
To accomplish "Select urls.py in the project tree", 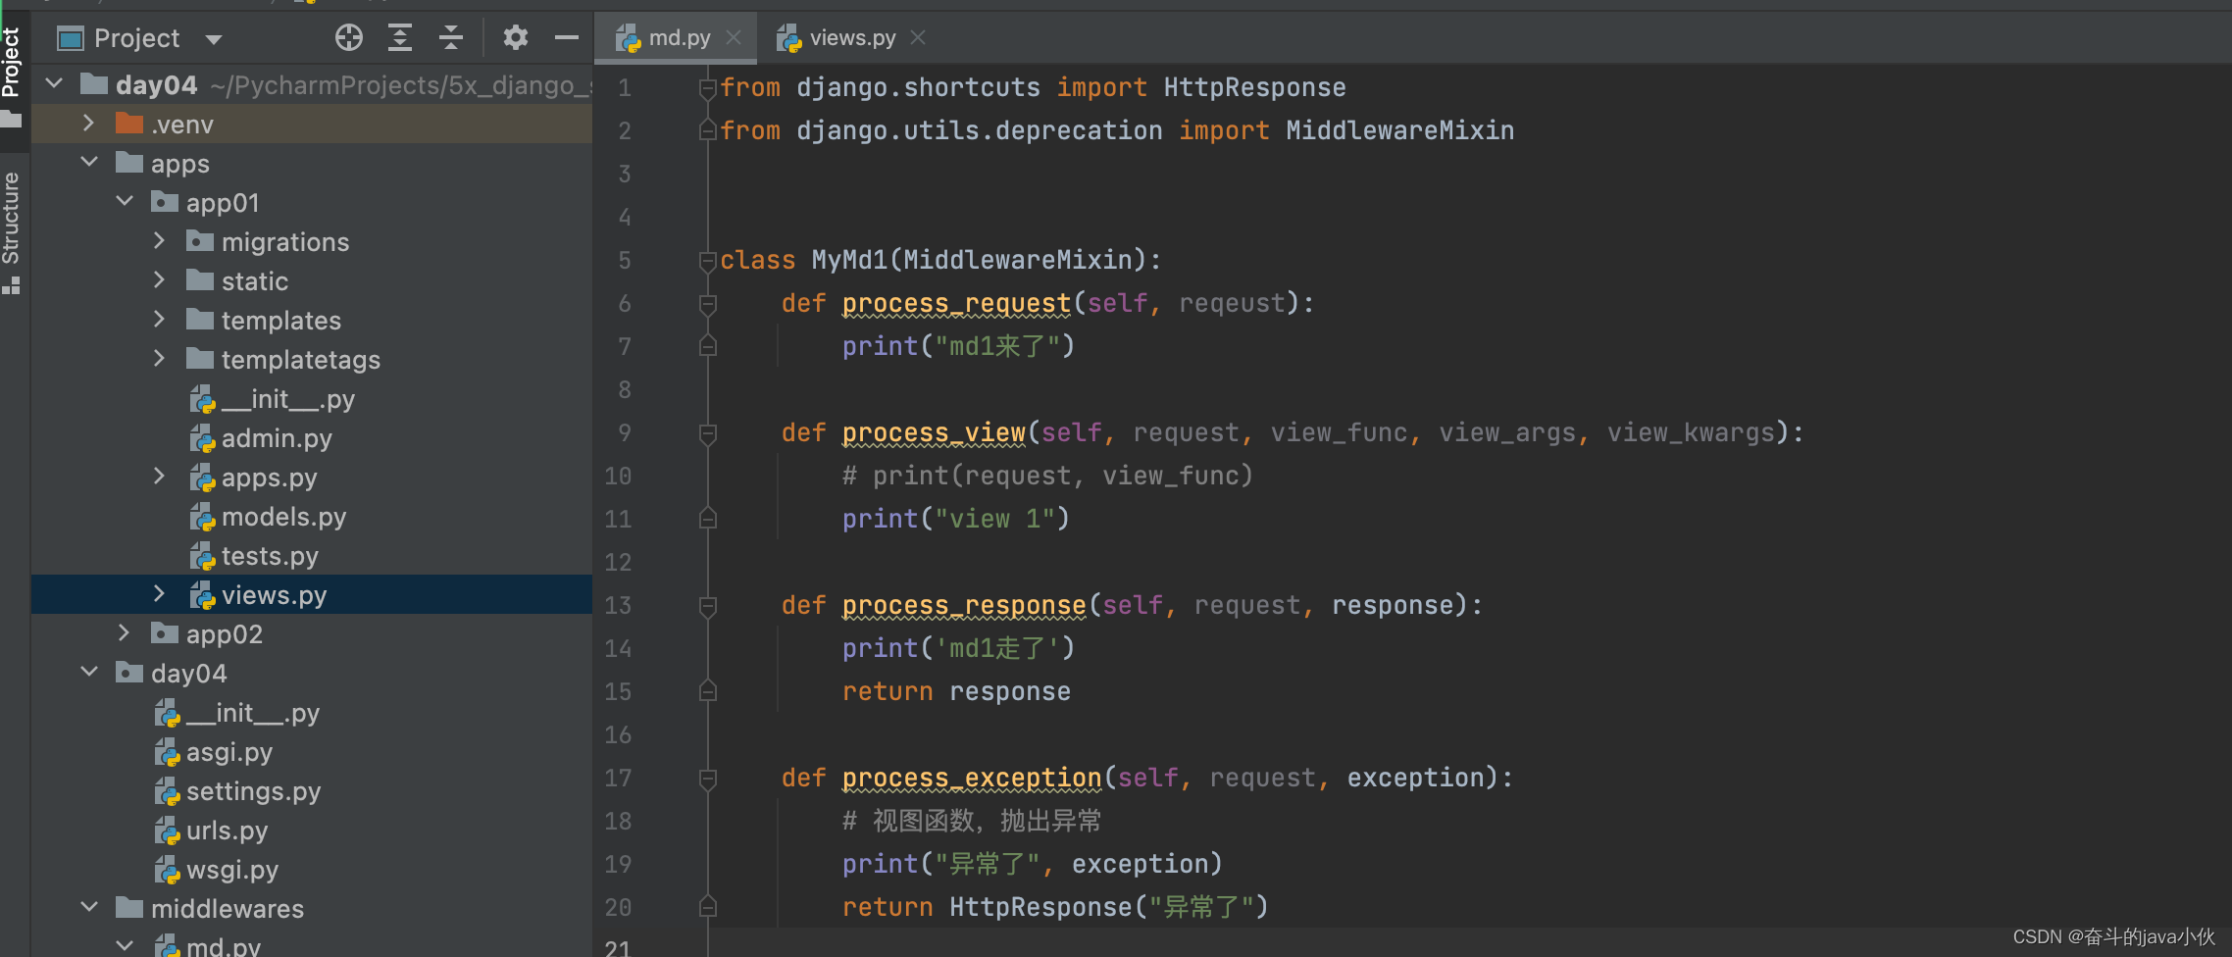I will (312, 831).
